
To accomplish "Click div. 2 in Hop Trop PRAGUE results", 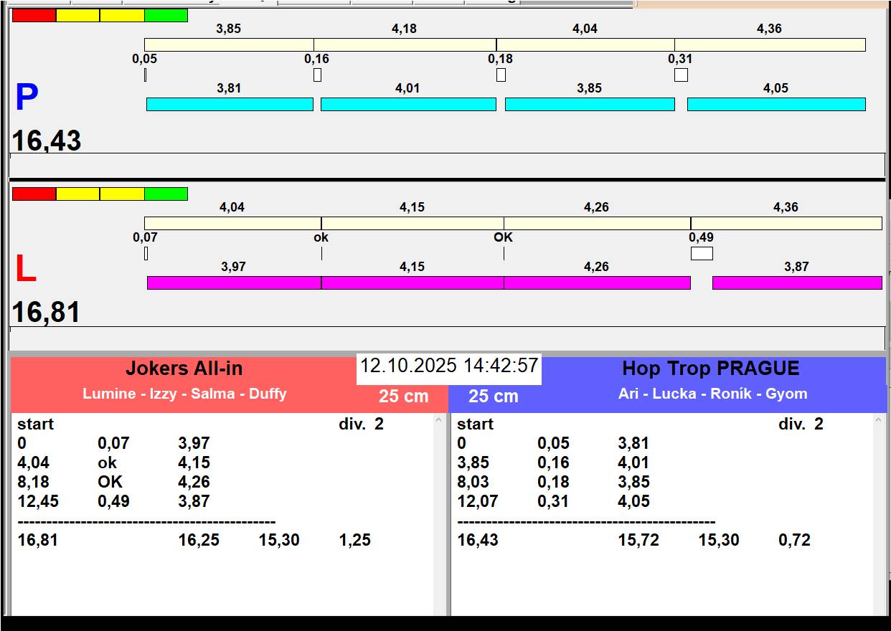I will 801,424.
